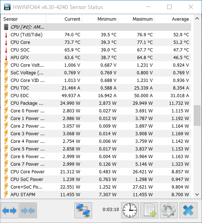Screen dimensions: 202x223
Task: Click the Current column header
Action: (x=72, y=19)
